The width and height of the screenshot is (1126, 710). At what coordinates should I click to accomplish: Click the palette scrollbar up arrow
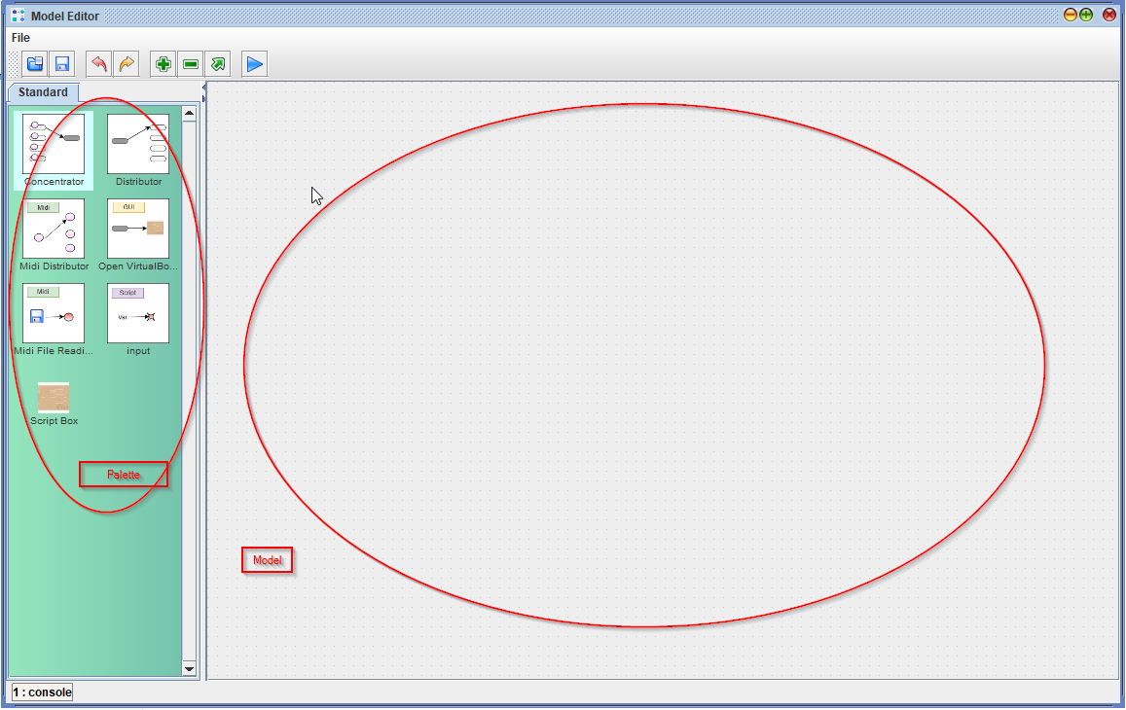[x=189, y=113]
